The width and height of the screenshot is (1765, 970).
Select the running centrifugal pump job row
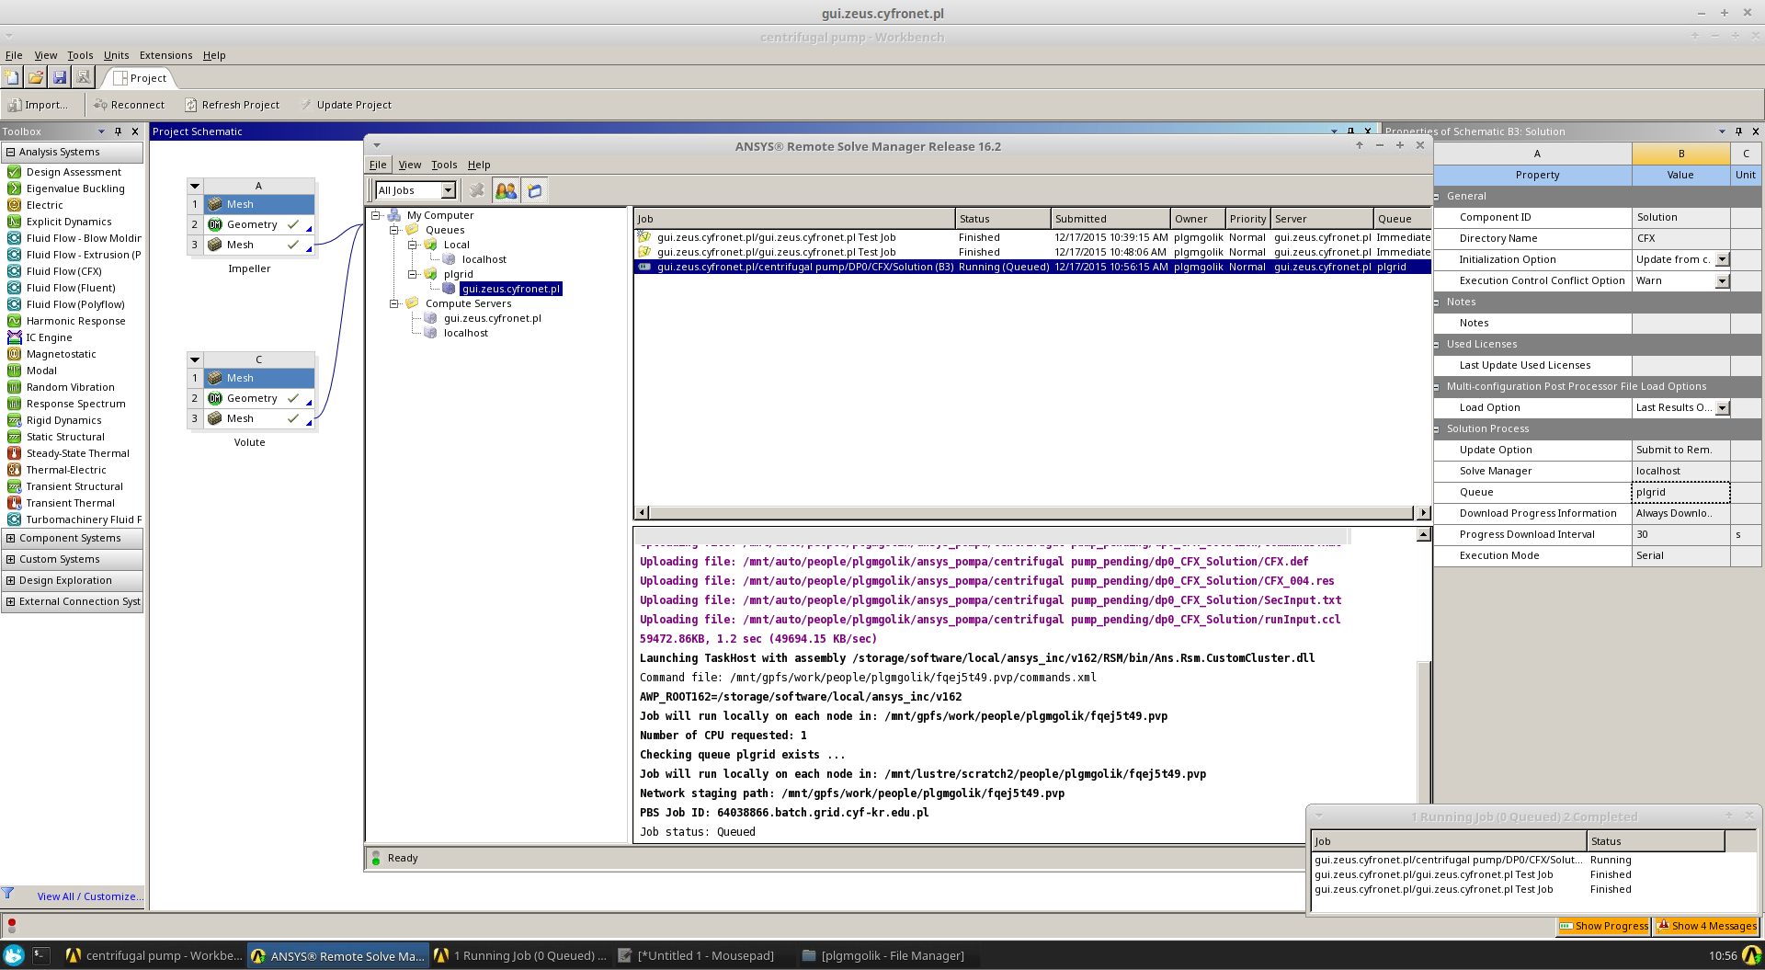pos(1032,267)
